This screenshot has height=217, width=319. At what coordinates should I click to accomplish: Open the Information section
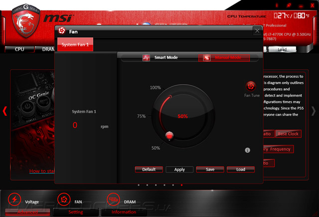[x=124, y=212]
